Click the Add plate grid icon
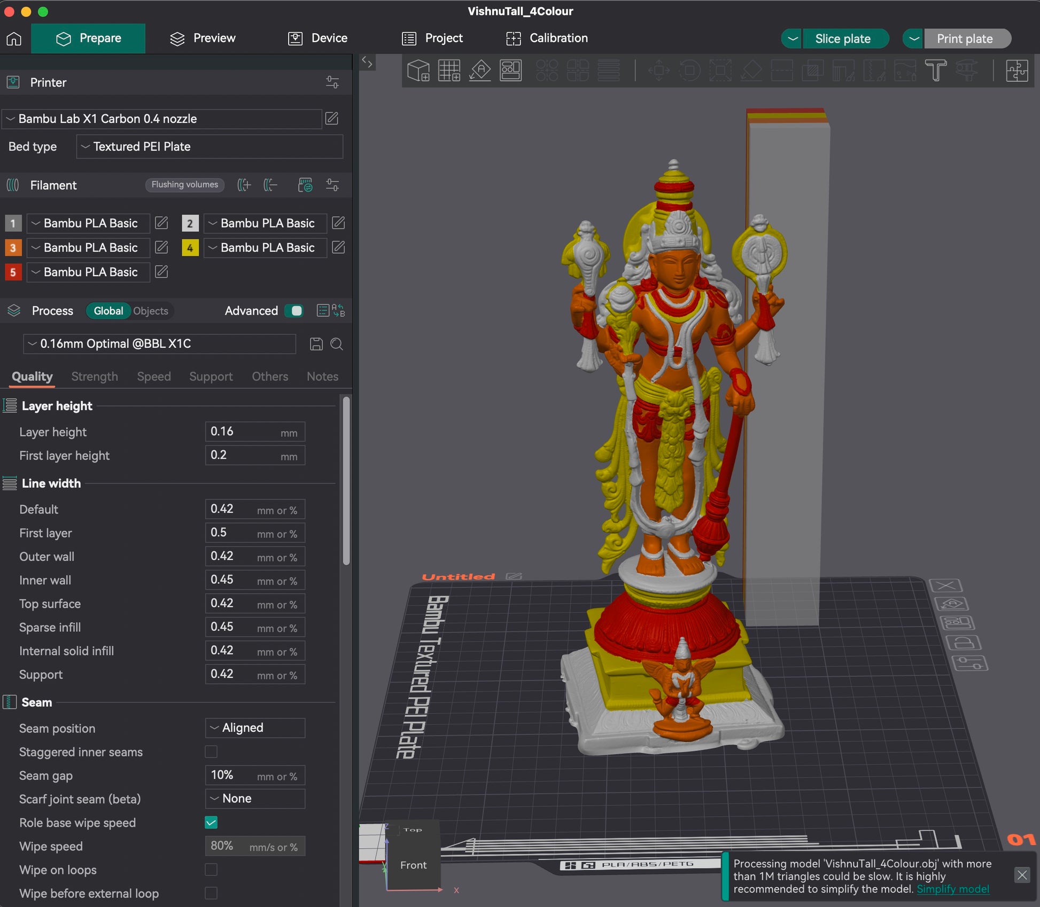The image size is (1040, 907). click(x=449, y=70)
